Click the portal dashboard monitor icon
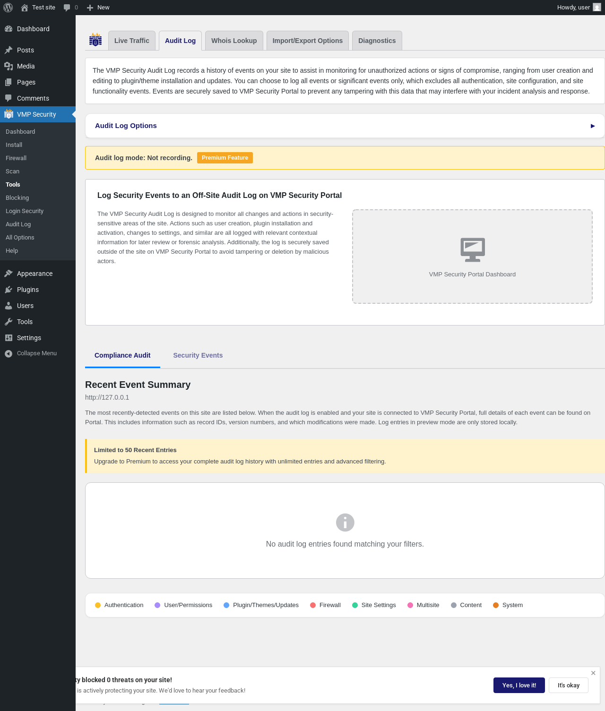This screenshot has height=711, width=605. click(473, 249)
